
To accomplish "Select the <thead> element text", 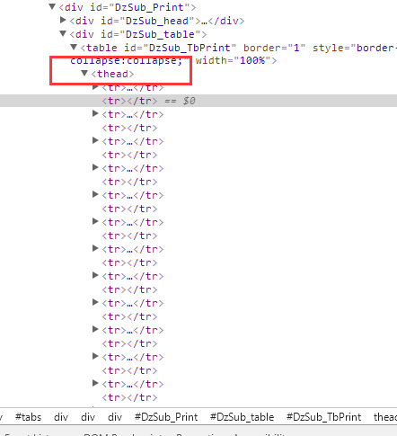I will [112, 74].
